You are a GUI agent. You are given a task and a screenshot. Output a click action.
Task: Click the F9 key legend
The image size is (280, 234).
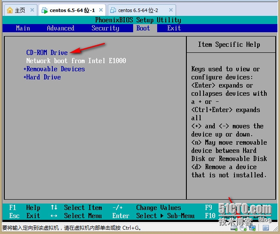pos(208,207)
